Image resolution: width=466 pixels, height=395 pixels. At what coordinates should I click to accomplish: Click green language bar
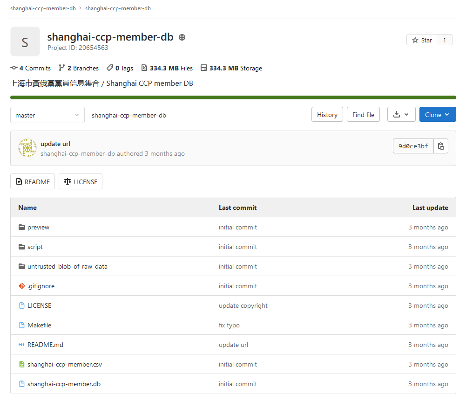point(233,97)
